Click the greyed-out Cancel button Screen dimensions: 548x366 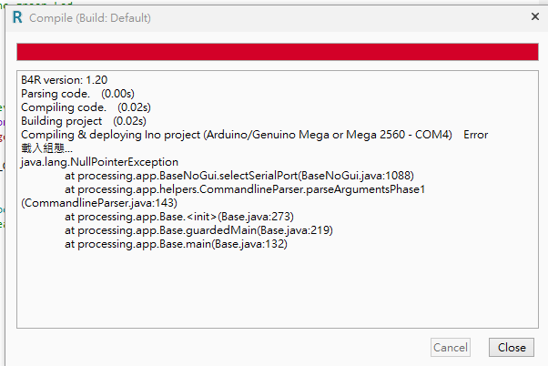[x=451, y=347]
